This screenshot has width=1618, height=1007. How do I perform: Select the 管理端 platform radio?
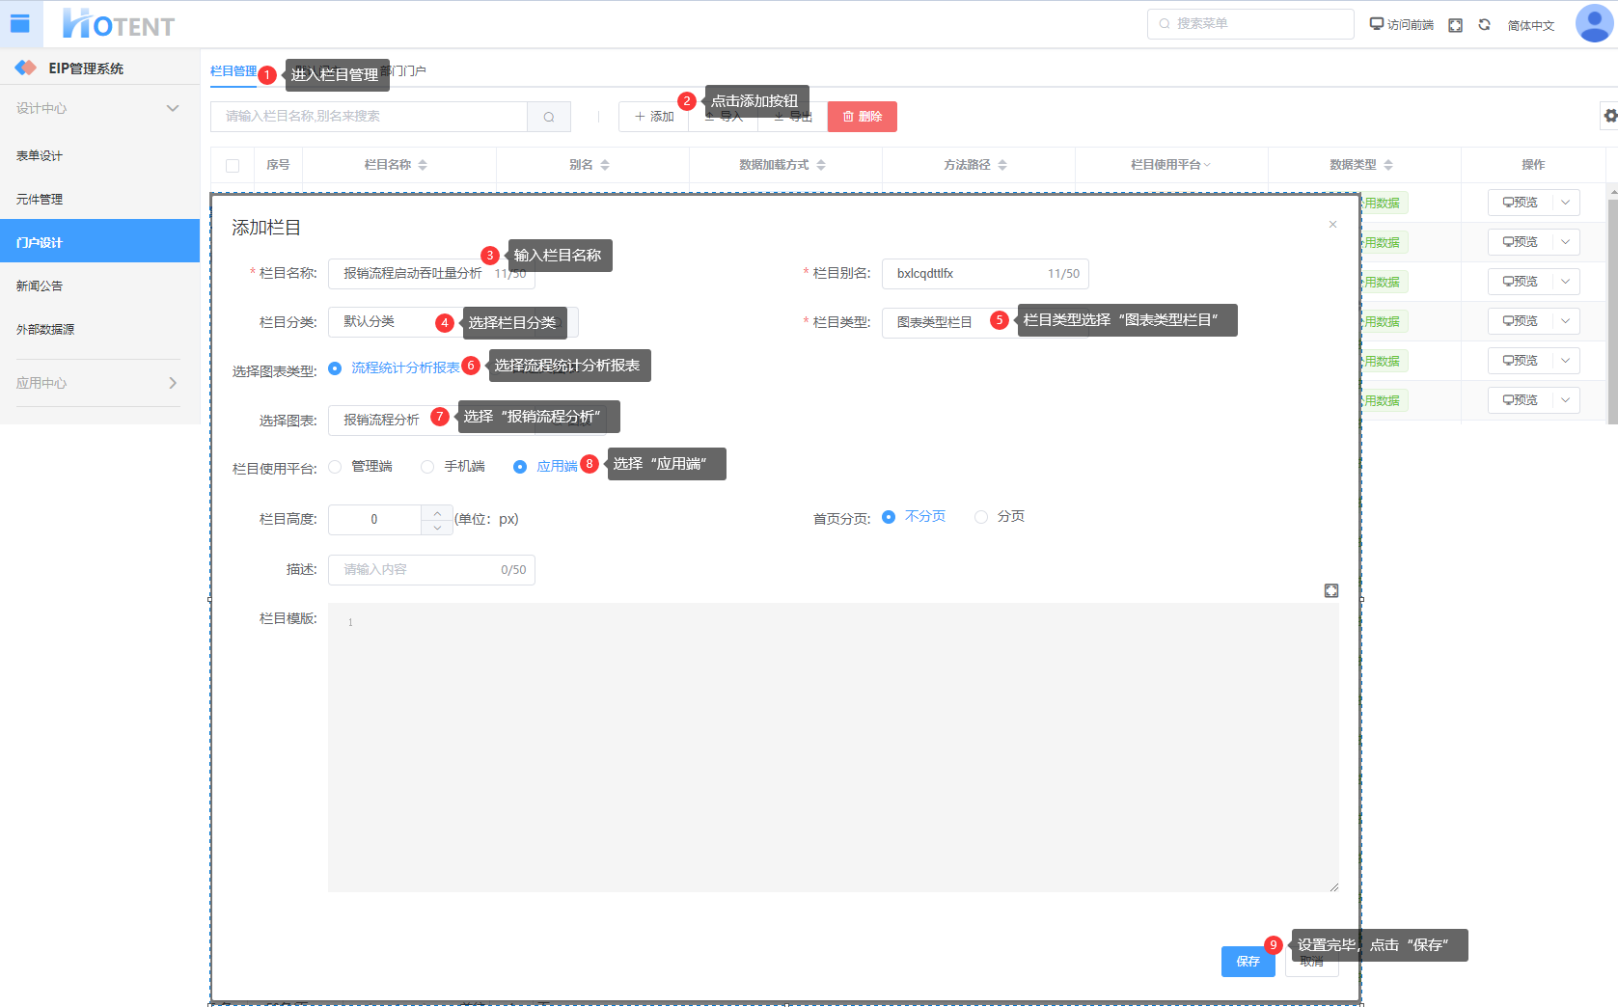click(x=335, y=467)
